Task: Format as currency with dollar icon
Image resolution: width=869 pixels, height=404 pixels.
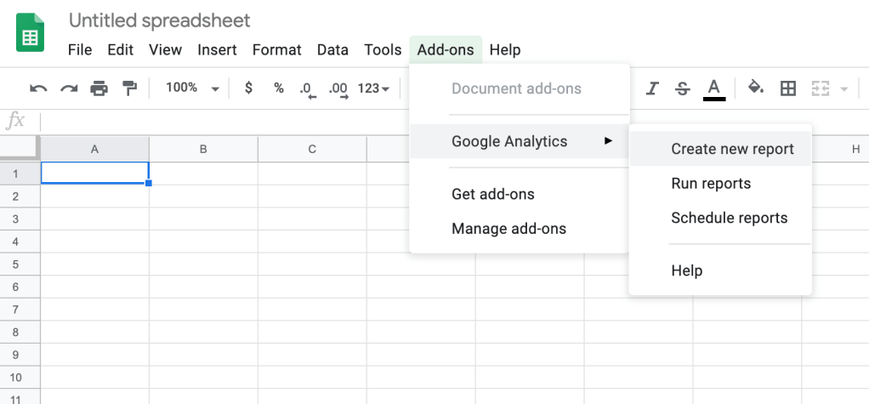Action: pyautogui.click(x=249, y=88)
